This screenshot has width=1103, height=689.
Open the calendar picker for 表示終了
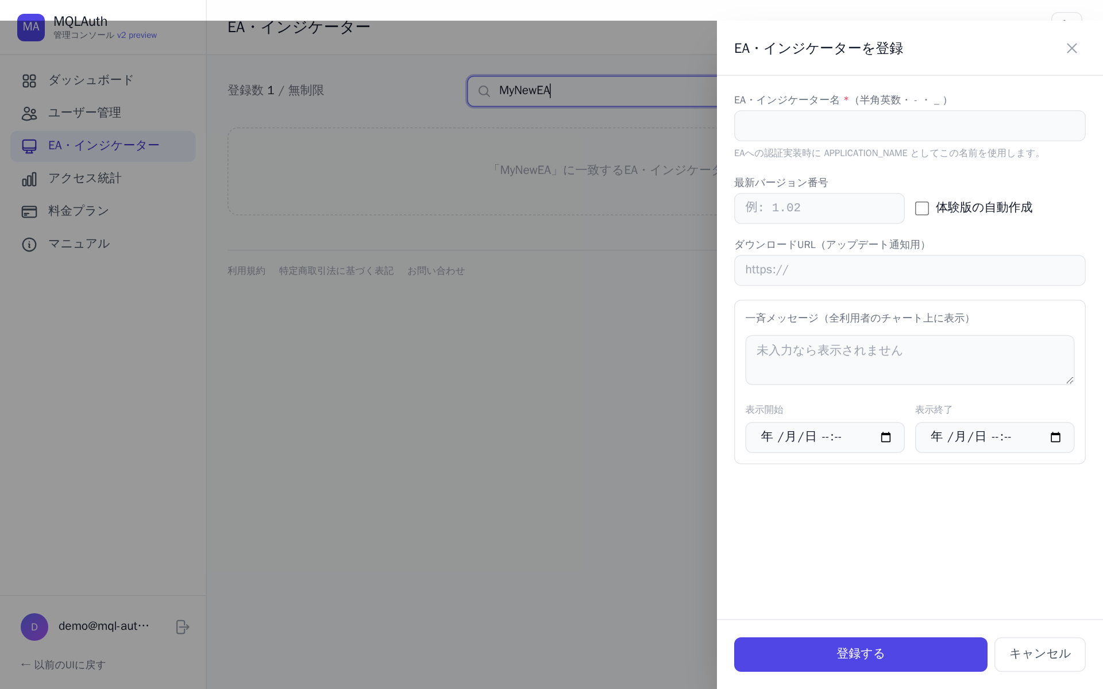[x=1055, y=437]
